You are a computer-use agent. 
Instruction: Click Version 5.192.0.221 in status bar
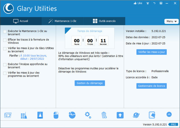coord(155,124)
